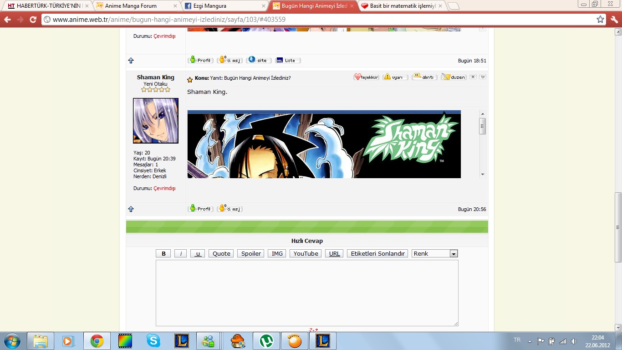This screenshot has height=350, width=622.
Task: Switch to Basit bir matematik işlemi tab
Action: point(401,6)
